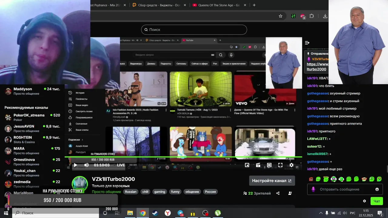Open the browser extensions puzzle icon
This screenshot has height=218, width=388.
click(x=312, y=16)
